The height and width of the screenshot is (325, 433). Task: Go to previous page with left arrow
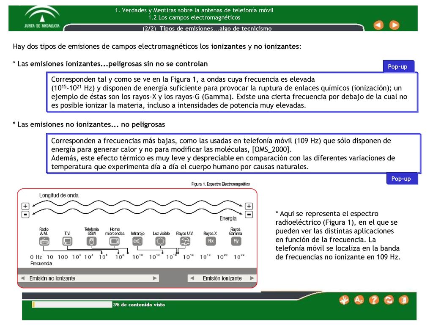pos(378,25)
